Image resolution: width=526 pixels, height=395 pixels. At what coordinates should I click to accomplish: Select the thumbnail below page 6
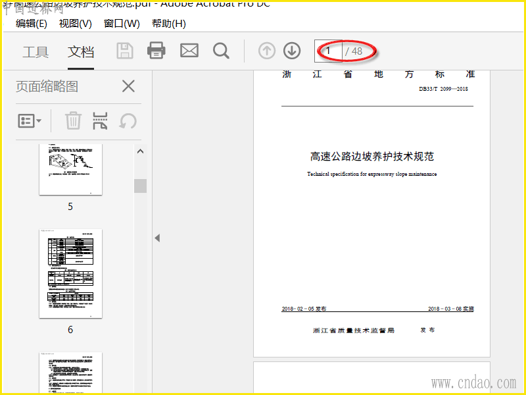point(70,373)
